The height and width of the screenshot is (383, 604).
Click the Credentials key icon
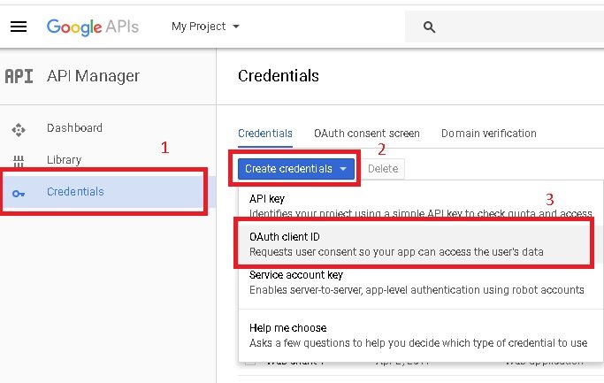[19, 192]
